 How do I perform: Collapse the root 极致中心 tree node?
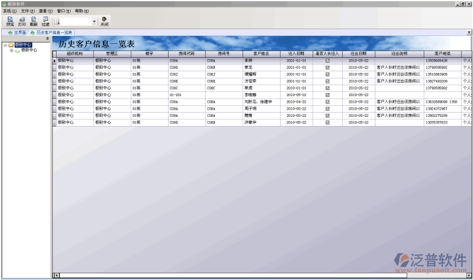pyautogui.click(x=5, y=45)
